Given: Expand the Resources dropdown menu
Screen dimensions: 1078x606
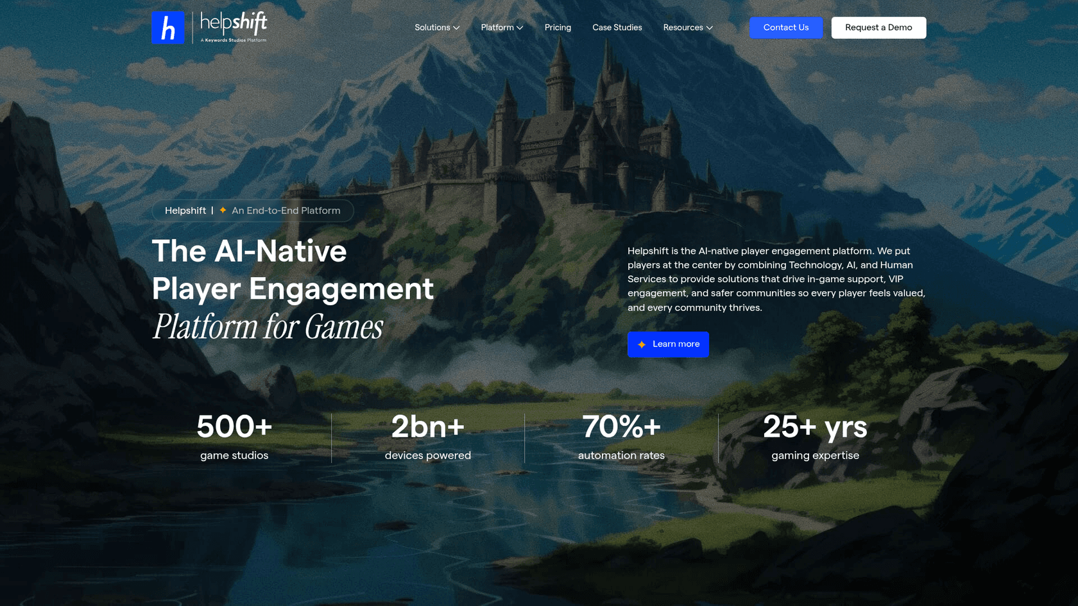Looking at the screenshot, I should (688, 28).
